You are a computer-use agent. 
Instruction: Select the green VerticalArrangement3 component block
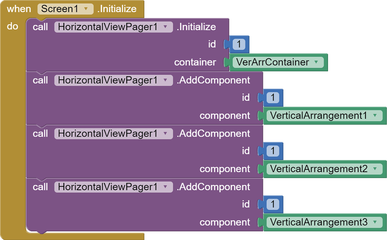[x=325, y=222]
